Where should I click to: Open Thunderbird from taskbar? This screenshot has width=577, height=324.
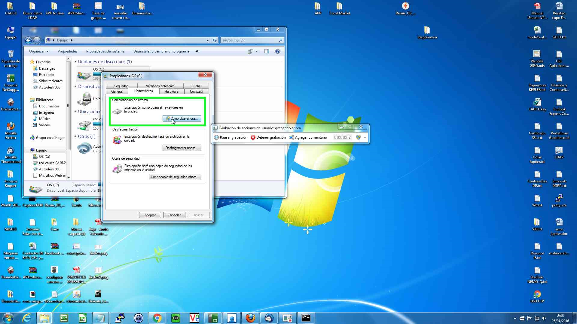(269, 318)
